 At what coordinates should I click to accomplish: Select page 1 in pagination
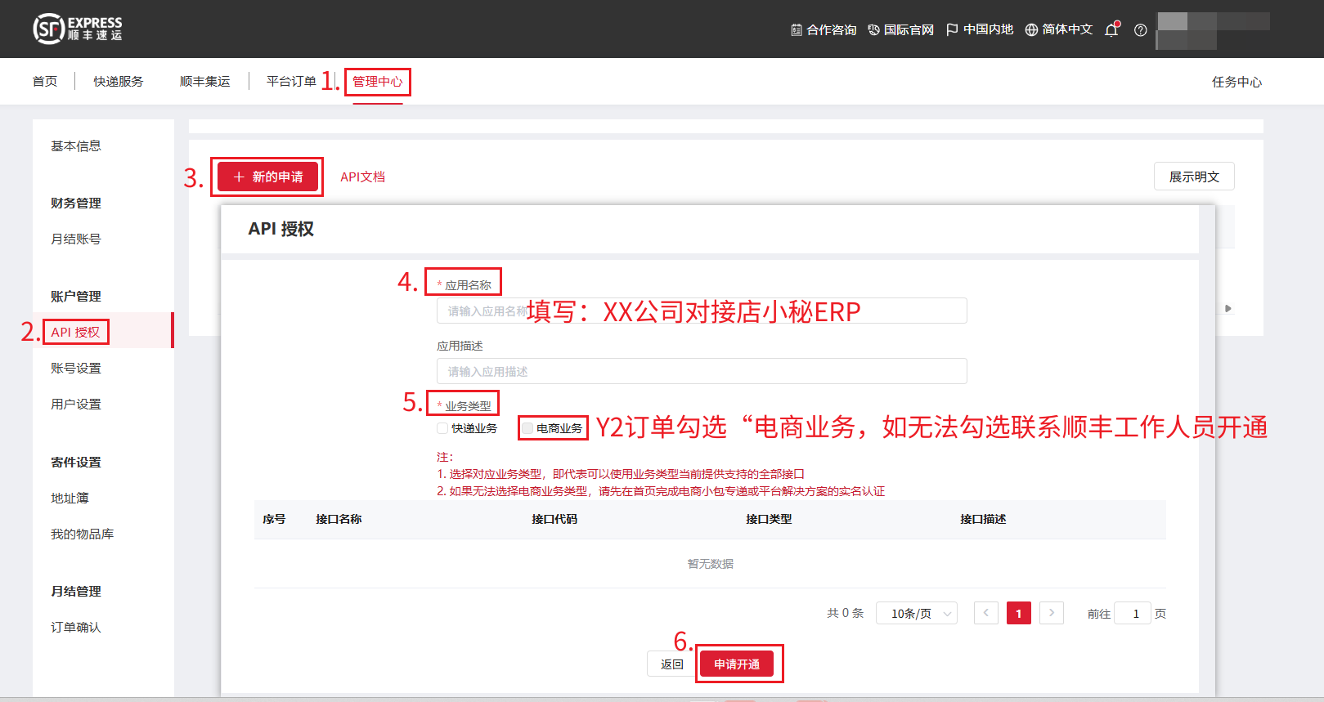(1019, 613)
